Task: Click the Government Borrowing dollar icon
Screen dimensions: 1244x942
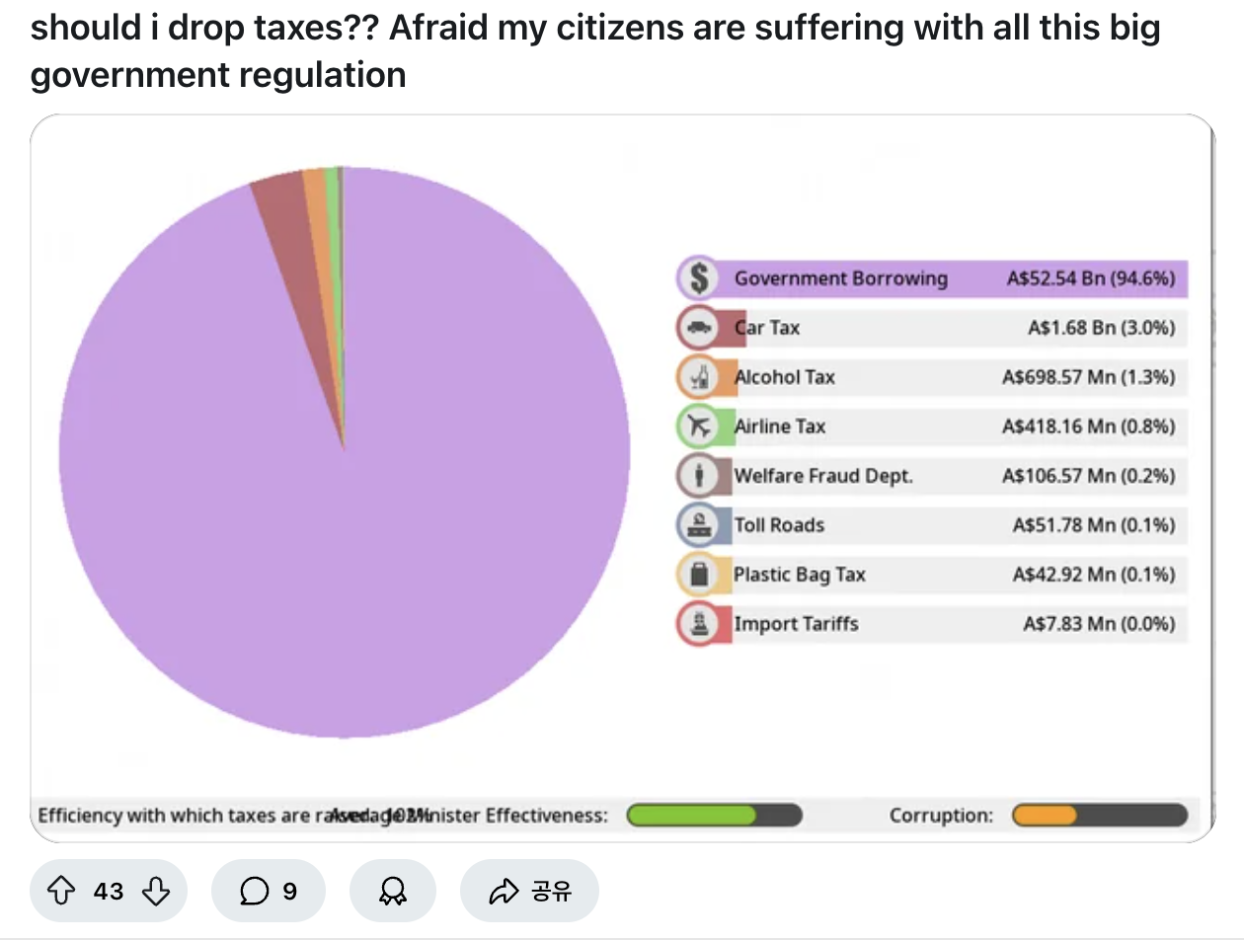Action: coord(699,278)
